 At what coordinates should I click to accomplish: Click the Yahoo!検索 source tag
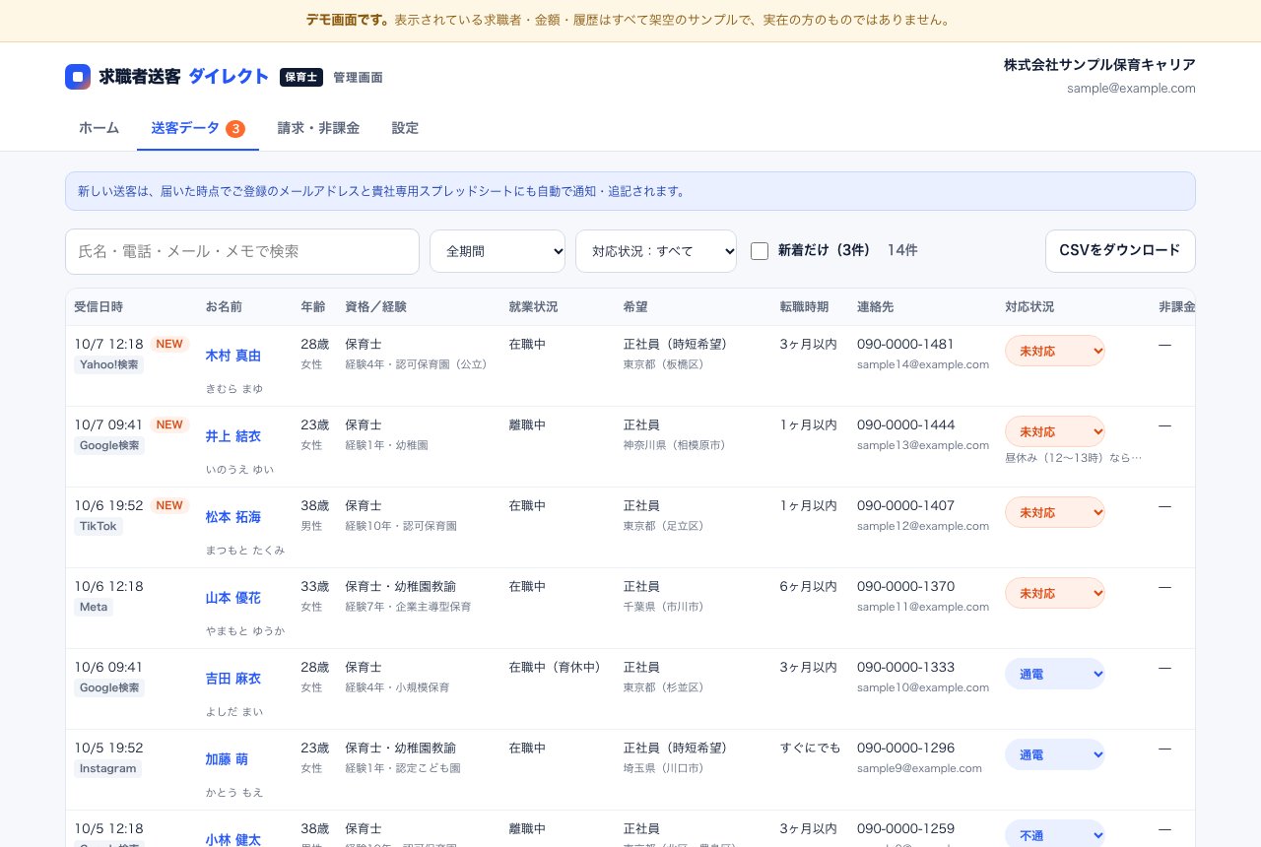(x=108, y=364)
